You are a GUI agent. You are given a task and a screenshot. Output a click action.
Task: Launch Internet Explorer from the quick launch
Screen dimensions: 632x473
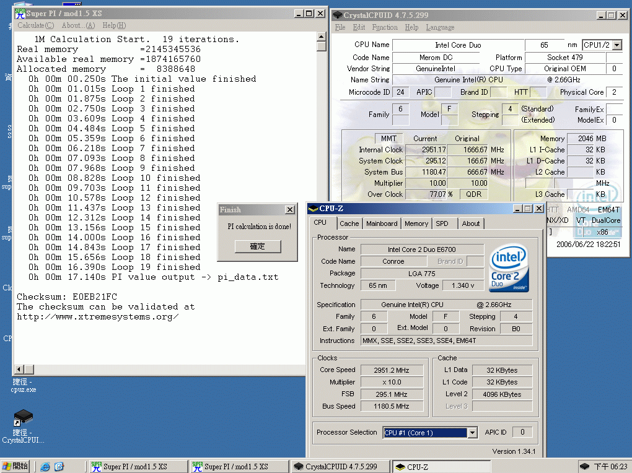tap(45, 466)
